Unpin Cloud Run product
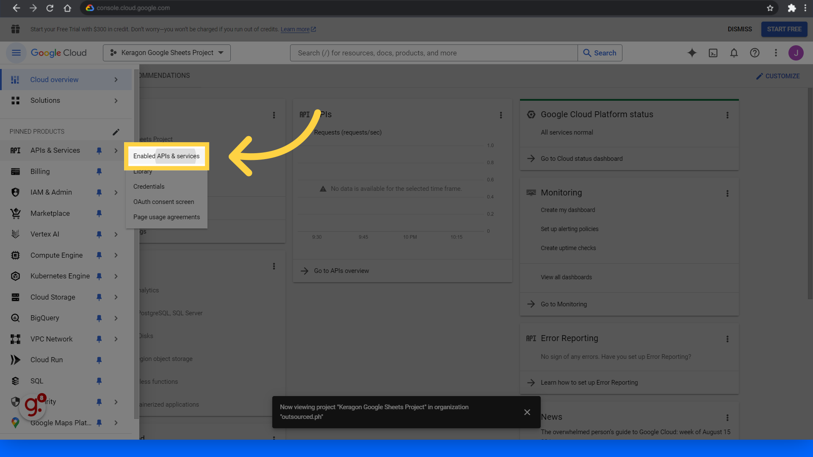Screen dimensions: 813x457 tap(99, 360)
